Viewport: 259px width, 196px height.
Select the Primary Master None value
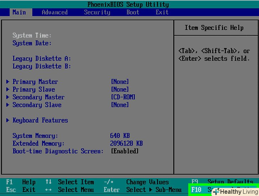[120, 82]
